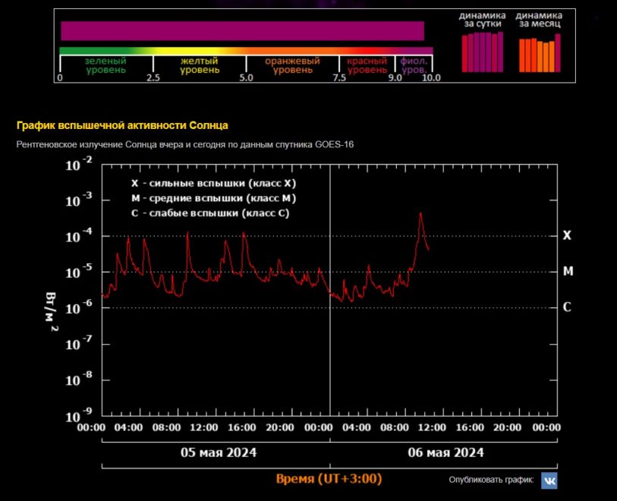Pick "зеленый уровень" on the color scale
Viewport: 617px width, 501px height.
click(105, 65)
